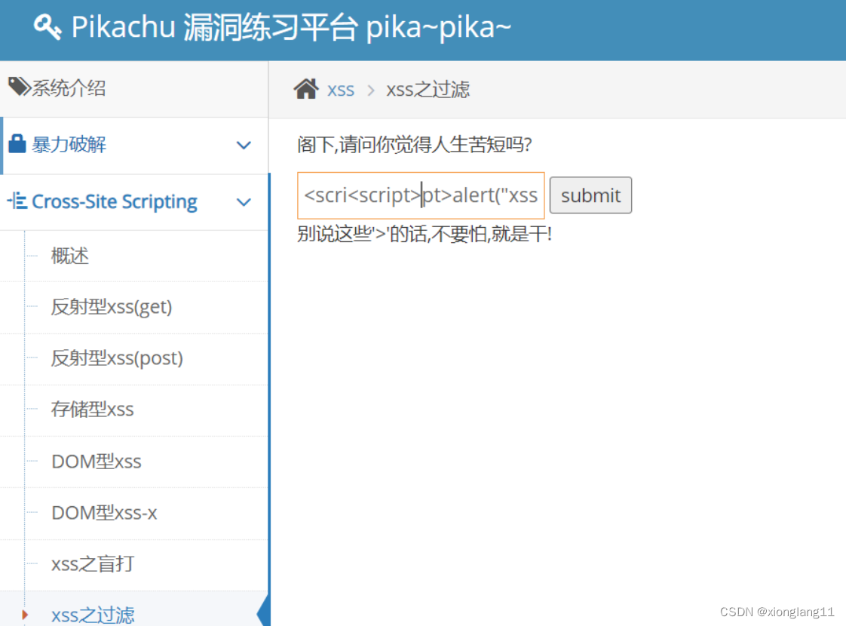
Task: Follow the xss breadcrumb link
Action: pyautogui.click(x=341, y=90)
